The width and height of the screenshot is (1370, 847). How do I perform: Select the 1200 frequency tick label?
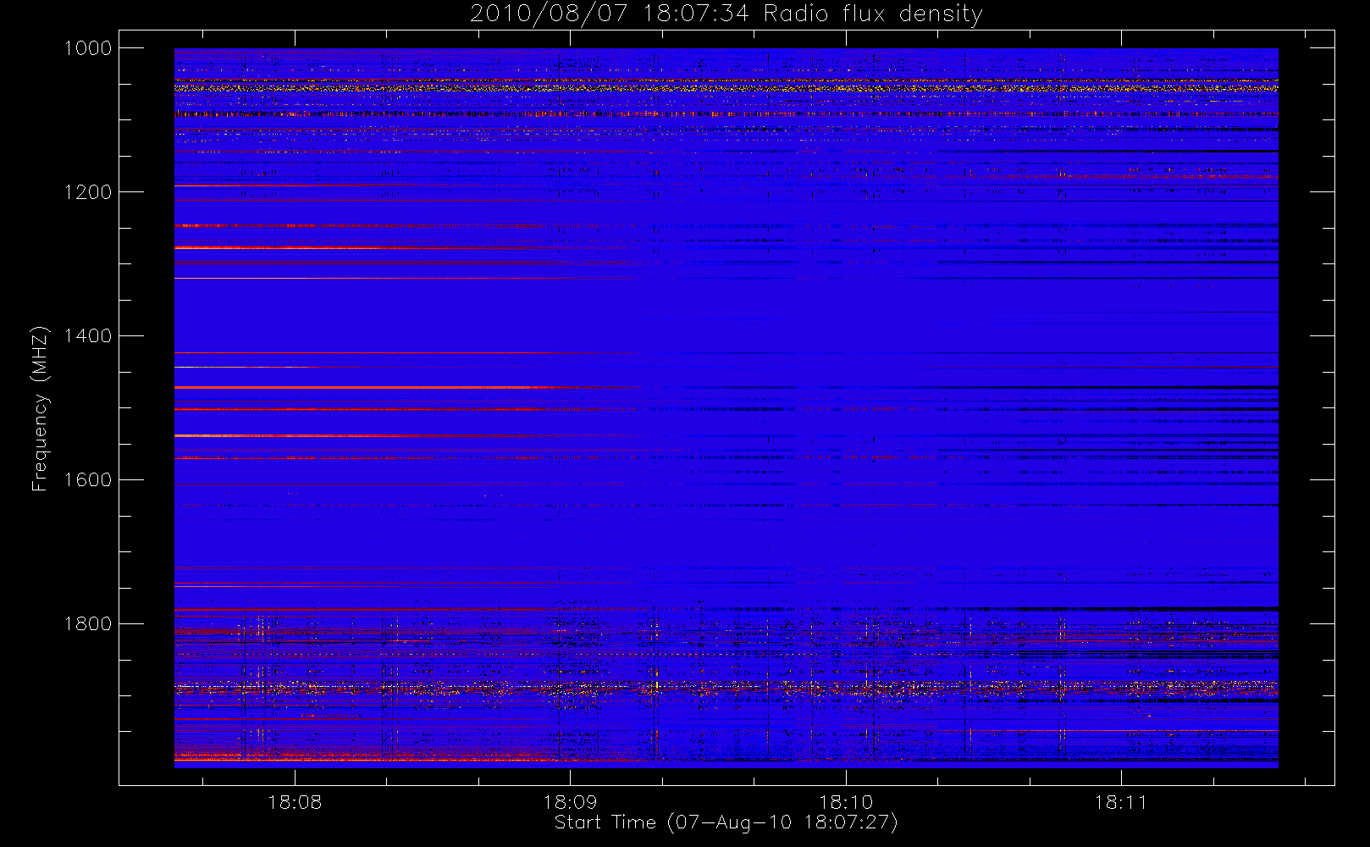pyautogui.click(x=89, y=192)
